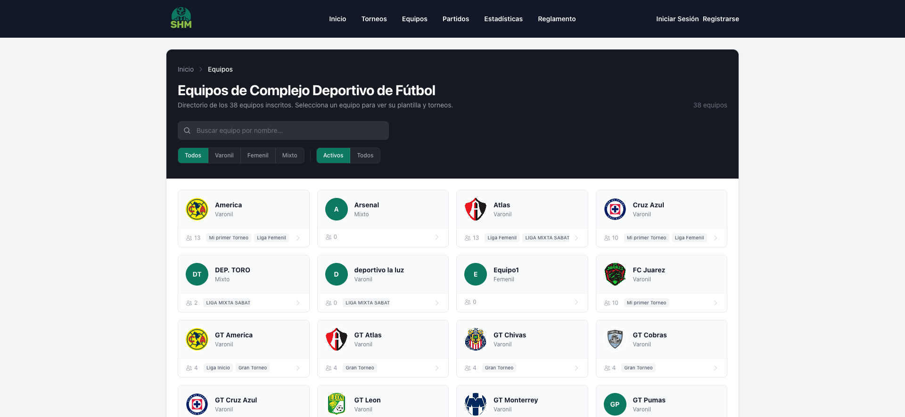
Task: Filter teams by Varonil
Action: click(224, 155)
